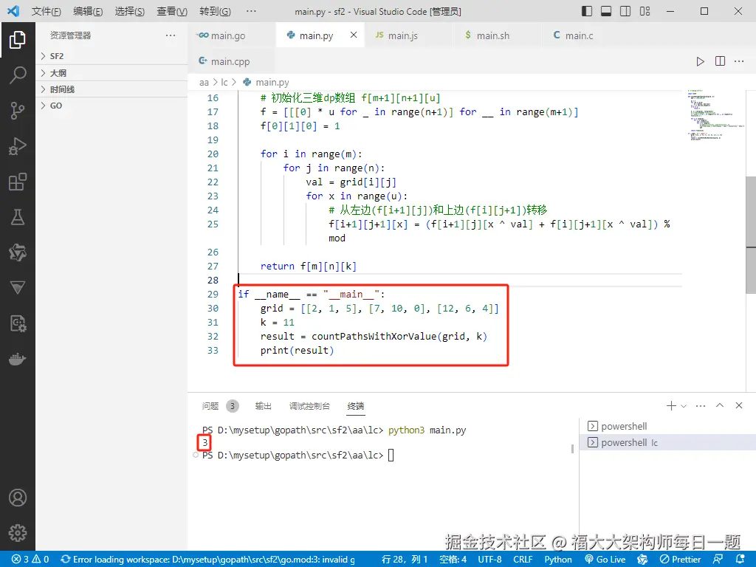Viewport: 756px width, 567px height.
Task: Open the 转到(G) menu
Action: pyautogui.click(x=215, y=11)
